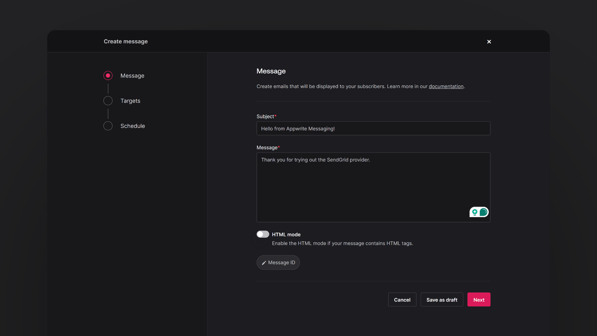Click the Subject input field
Viewport: 597px width, 336px height.
373,128
